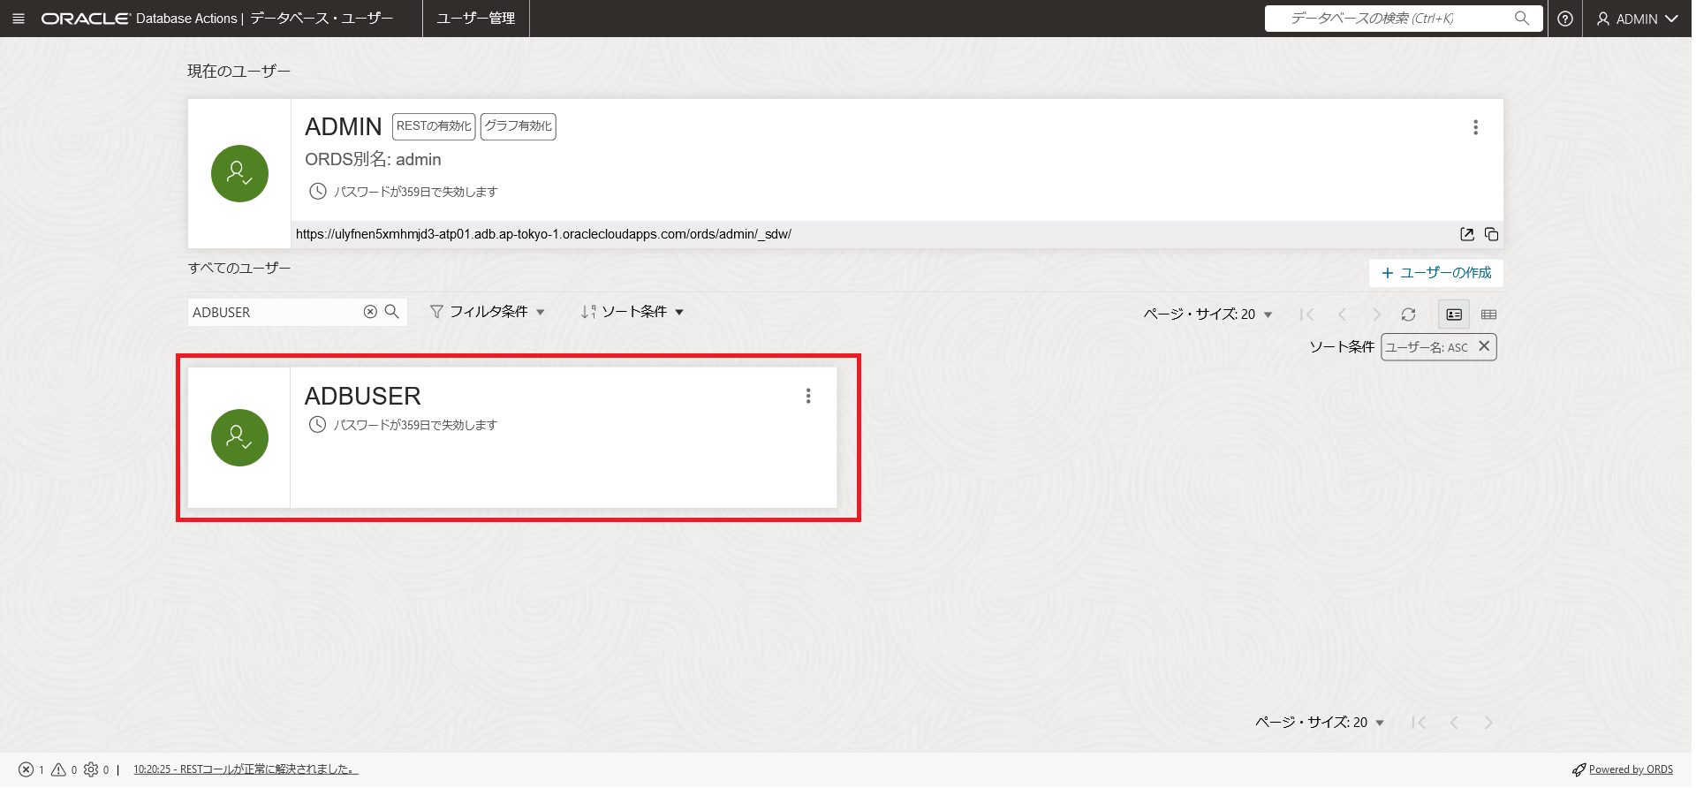Open the 10:20:25 REST call log message
The height and width of the screenshot is (788, 1696).
pos(246,769)
